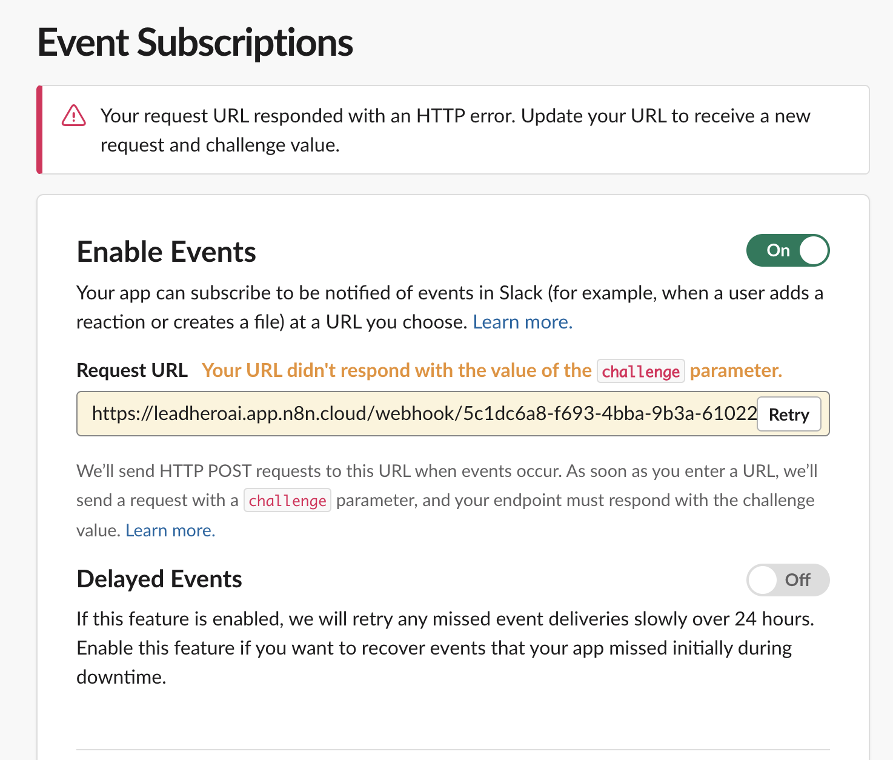Click challenge code tag in orange warning
The image size is (893, 760).
coord(640,372)
